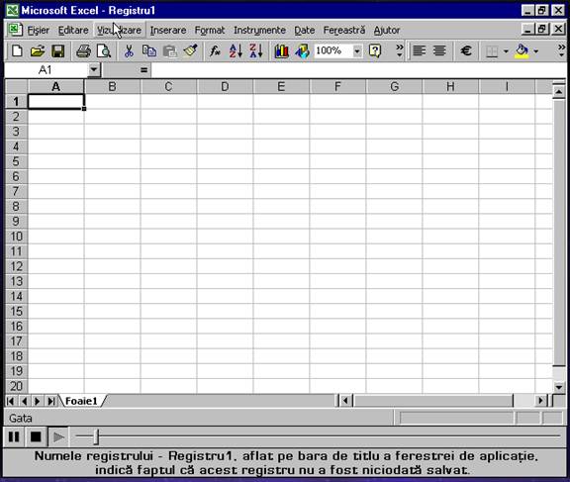
Task: Open the Instrumente menu
Action: point(259,30)
